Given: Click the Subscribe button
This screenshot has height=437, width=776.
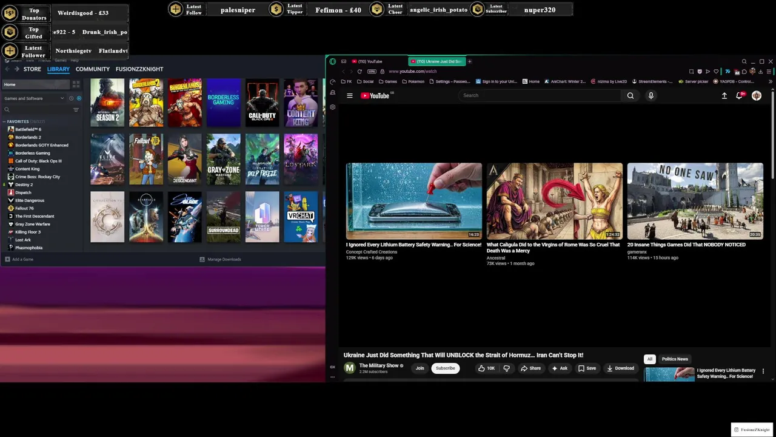Looking at the screenshot, I should coord(445,368).
